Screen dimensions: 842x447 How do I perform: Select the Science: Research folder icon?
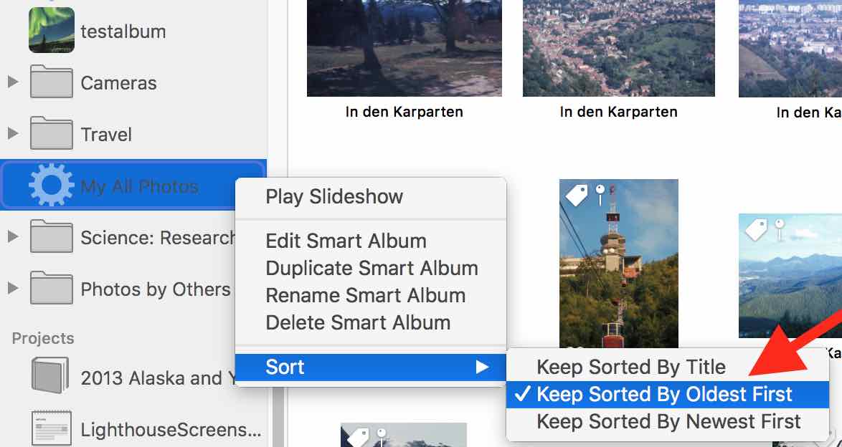pyautogui.click(x=52, y=238)
